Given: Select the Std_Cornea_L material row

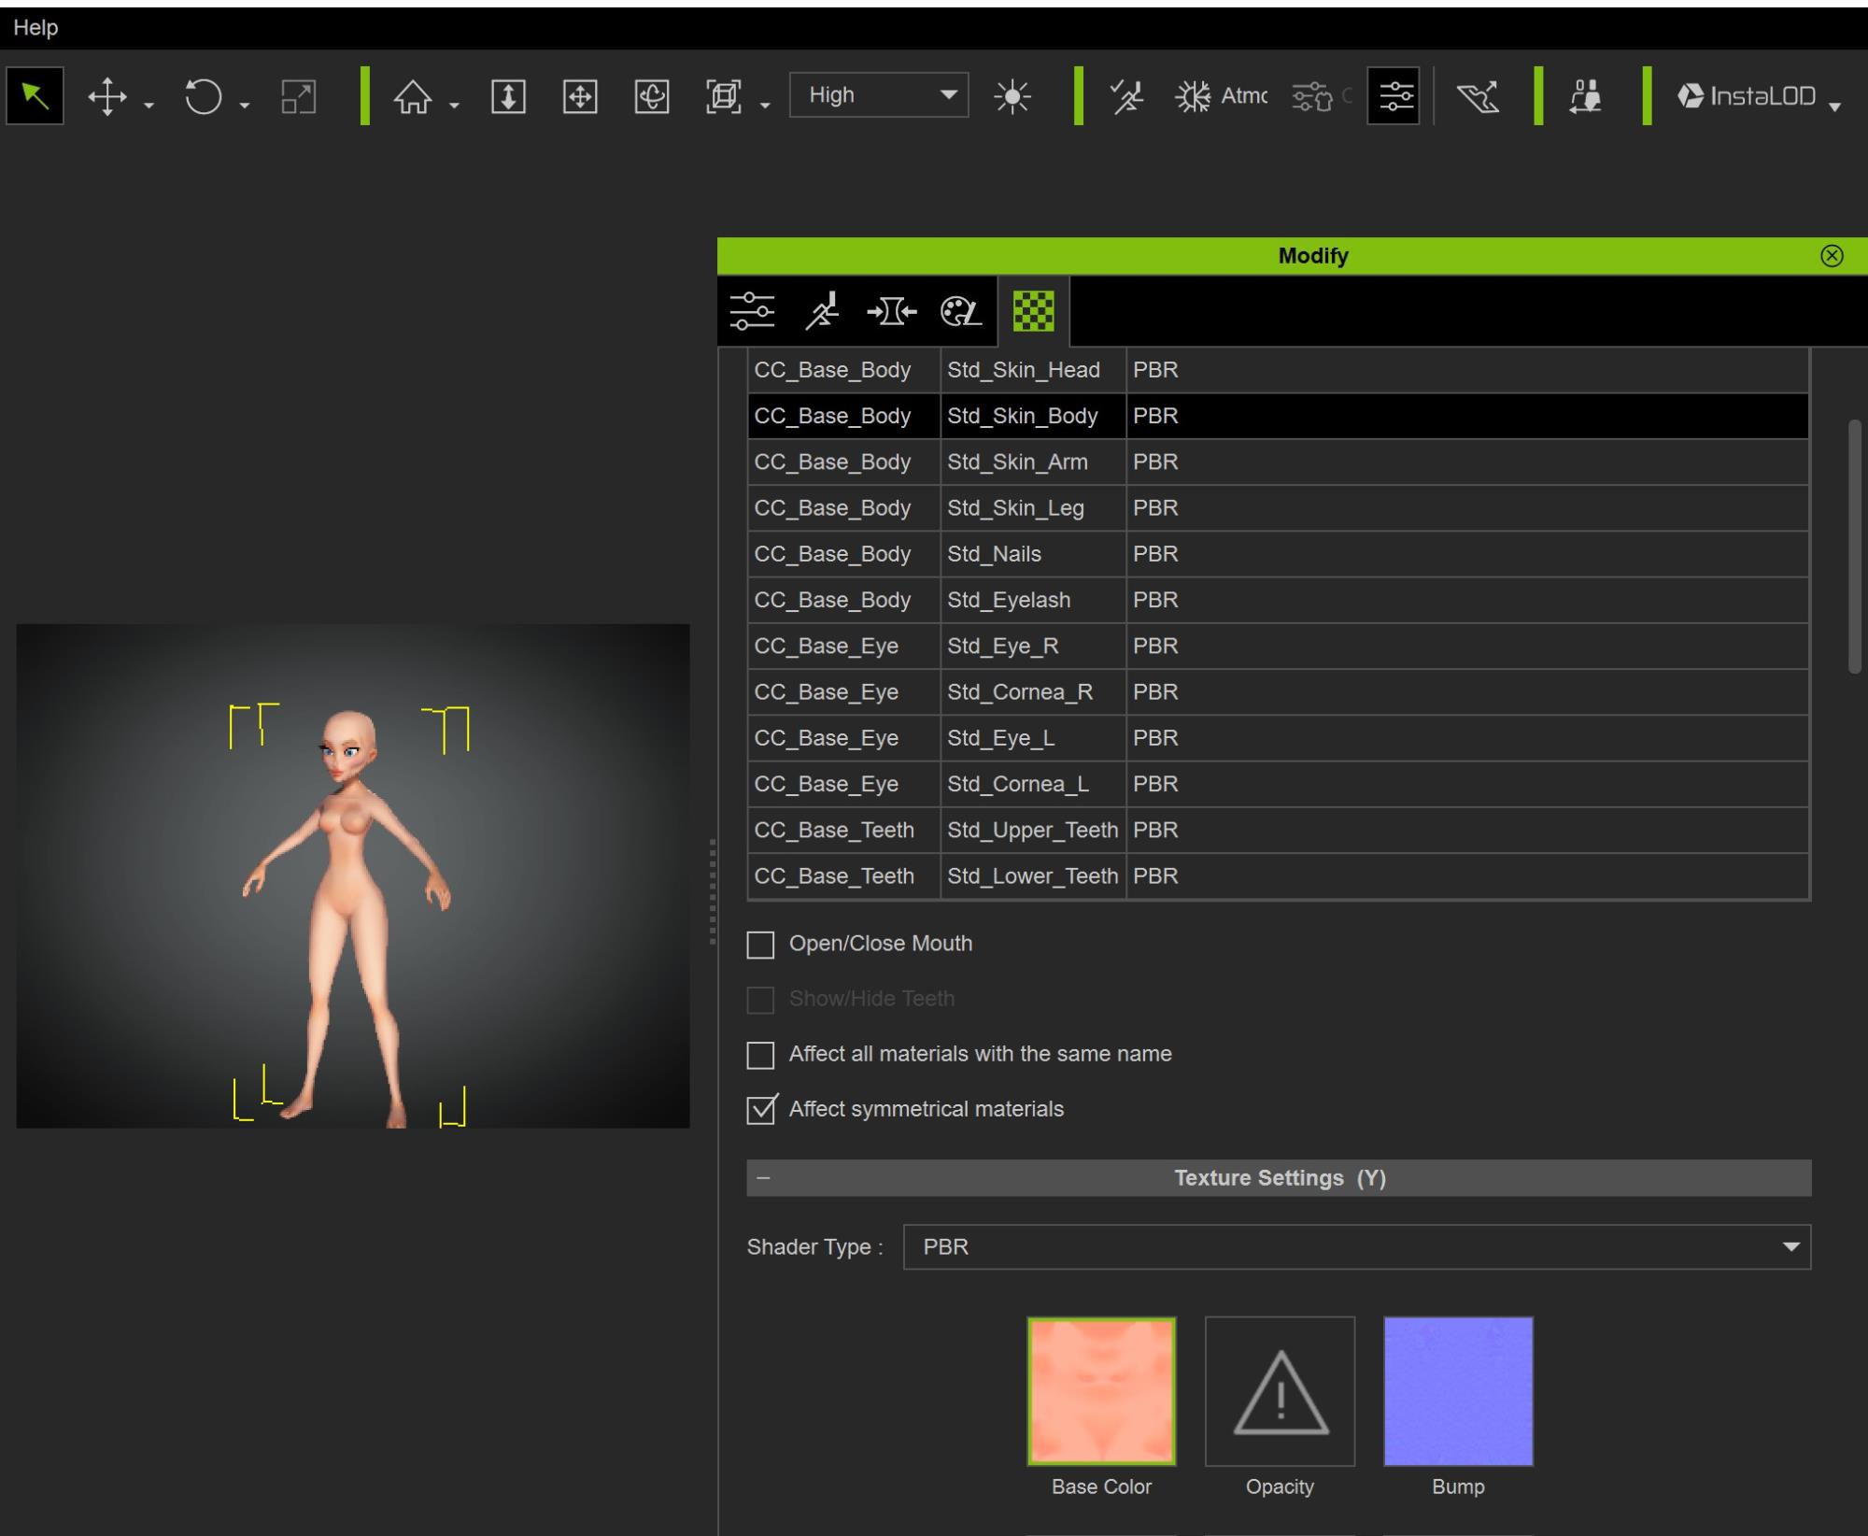Looking at the screenshot, I should tap(1279, 784).
